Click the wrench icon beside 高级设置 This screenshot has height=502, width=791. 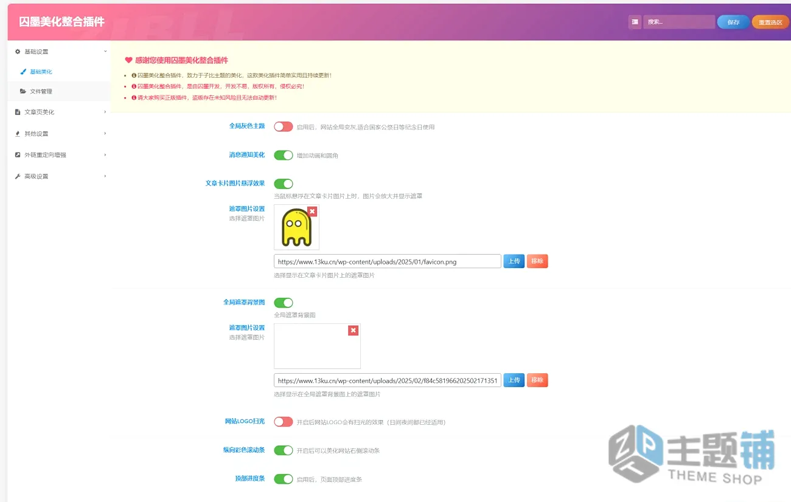click(x=18, y=176)
